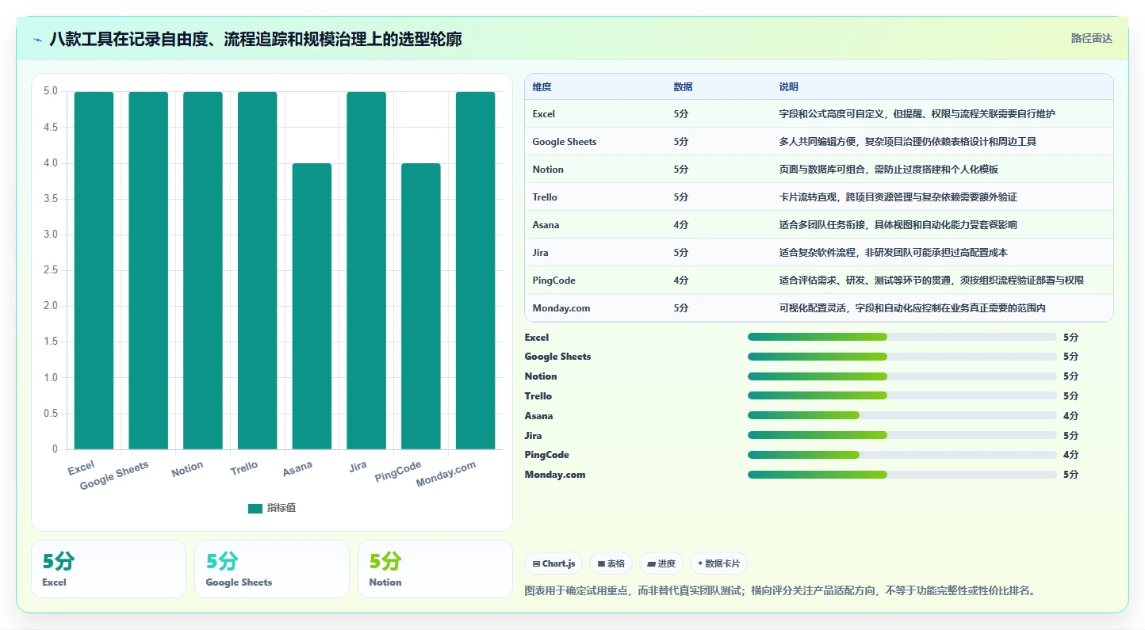This screenshot has width=1145, height=630.
Task: Open the Excel 5分 data card
Action: point(109,569)
